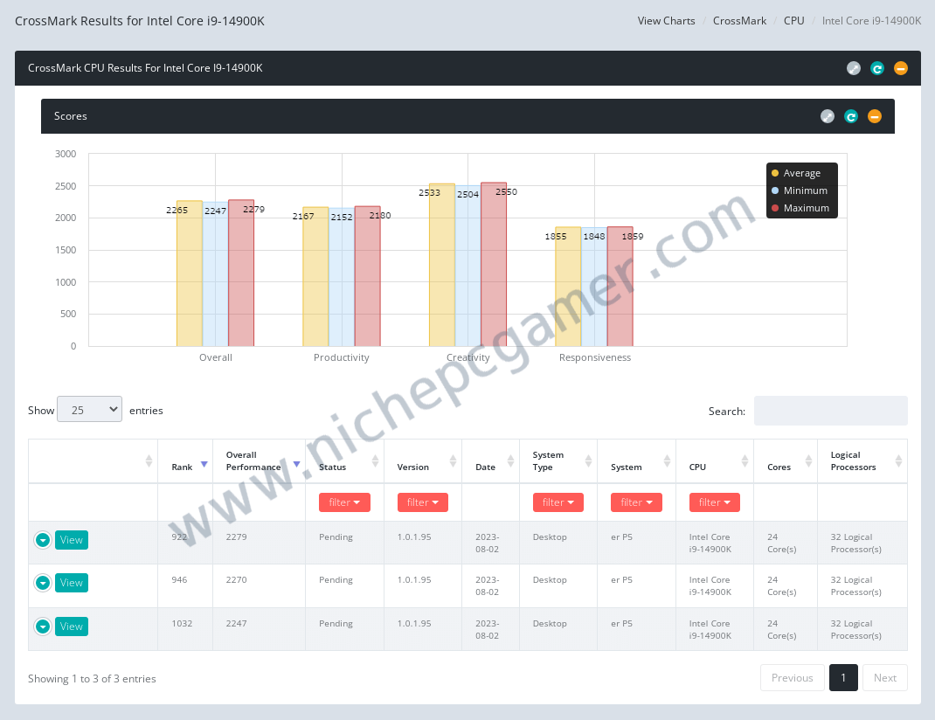The image size is (935, 720).
Task: Click the Creativity Average bar labeled 2533
Action: tap(442, 265)
